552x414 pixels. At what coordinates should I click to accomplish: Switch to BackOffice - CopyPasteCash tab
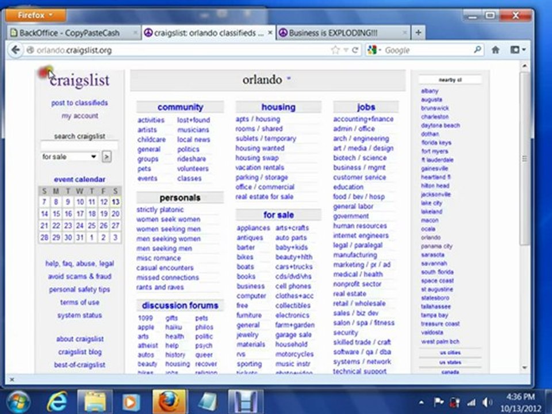[x=74, y=33]
